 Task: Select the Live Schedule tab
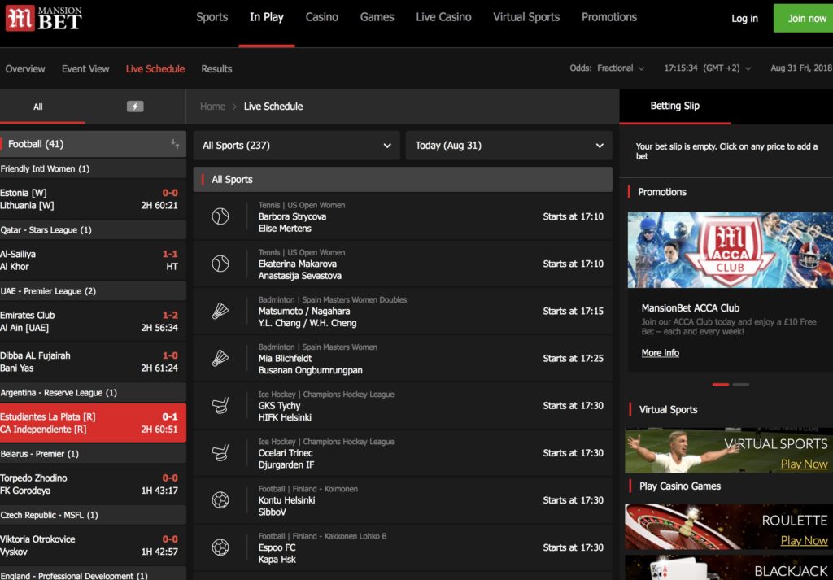(x=155, y=68)
